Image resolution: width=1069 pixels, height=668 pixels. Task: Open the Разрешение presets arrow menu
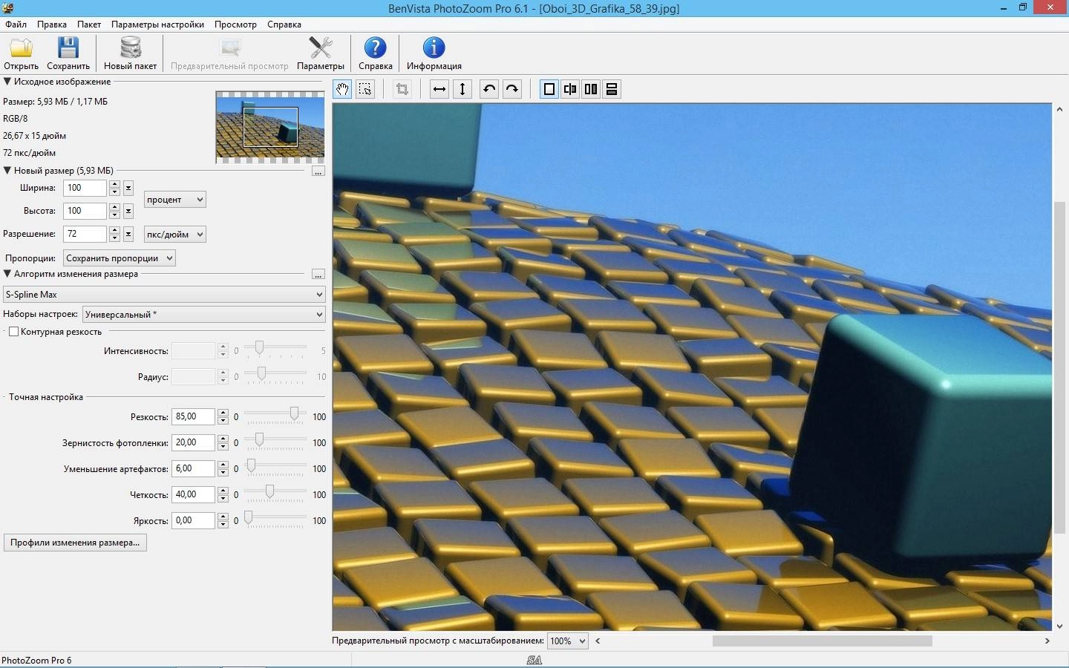coord(128,234)
